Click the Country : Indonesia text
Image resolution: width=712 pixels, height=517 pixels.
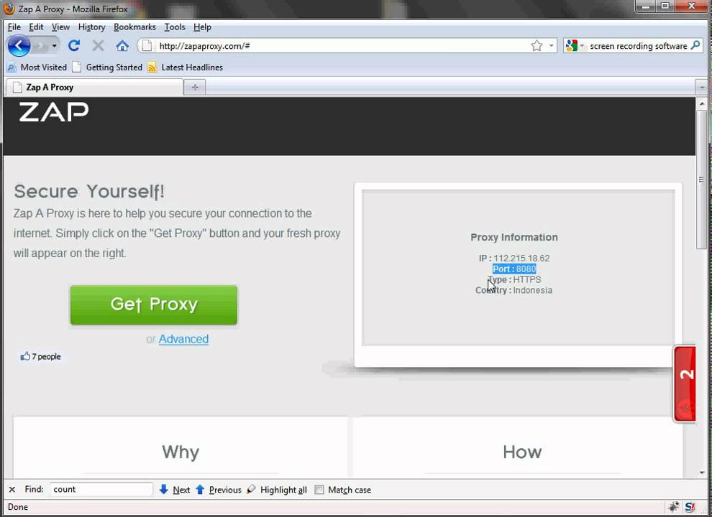(514, 290)
